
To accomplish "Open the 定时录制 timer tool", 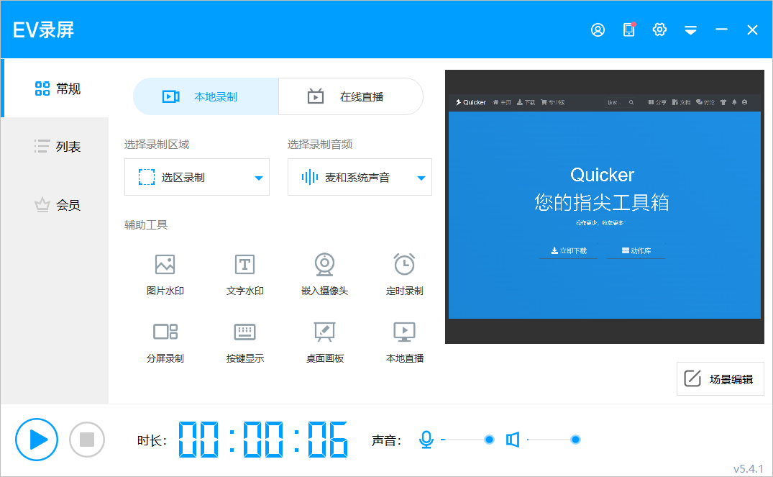I will click(405, 275).
